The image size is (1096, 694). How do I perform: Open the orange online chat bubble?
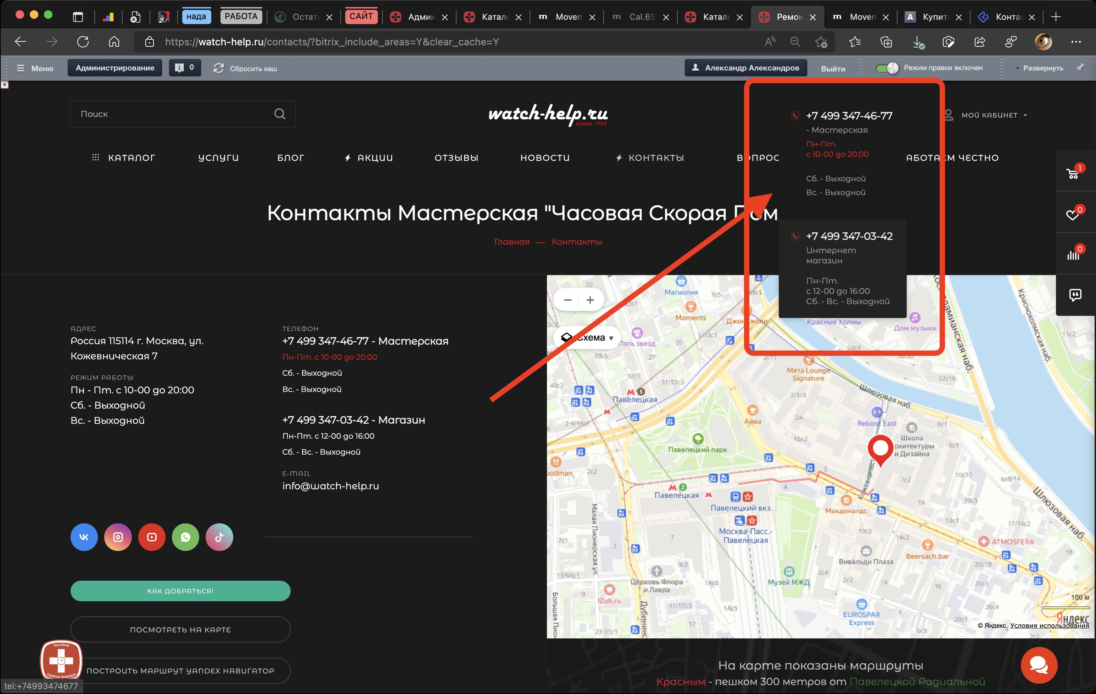(x=1039, y=665)
